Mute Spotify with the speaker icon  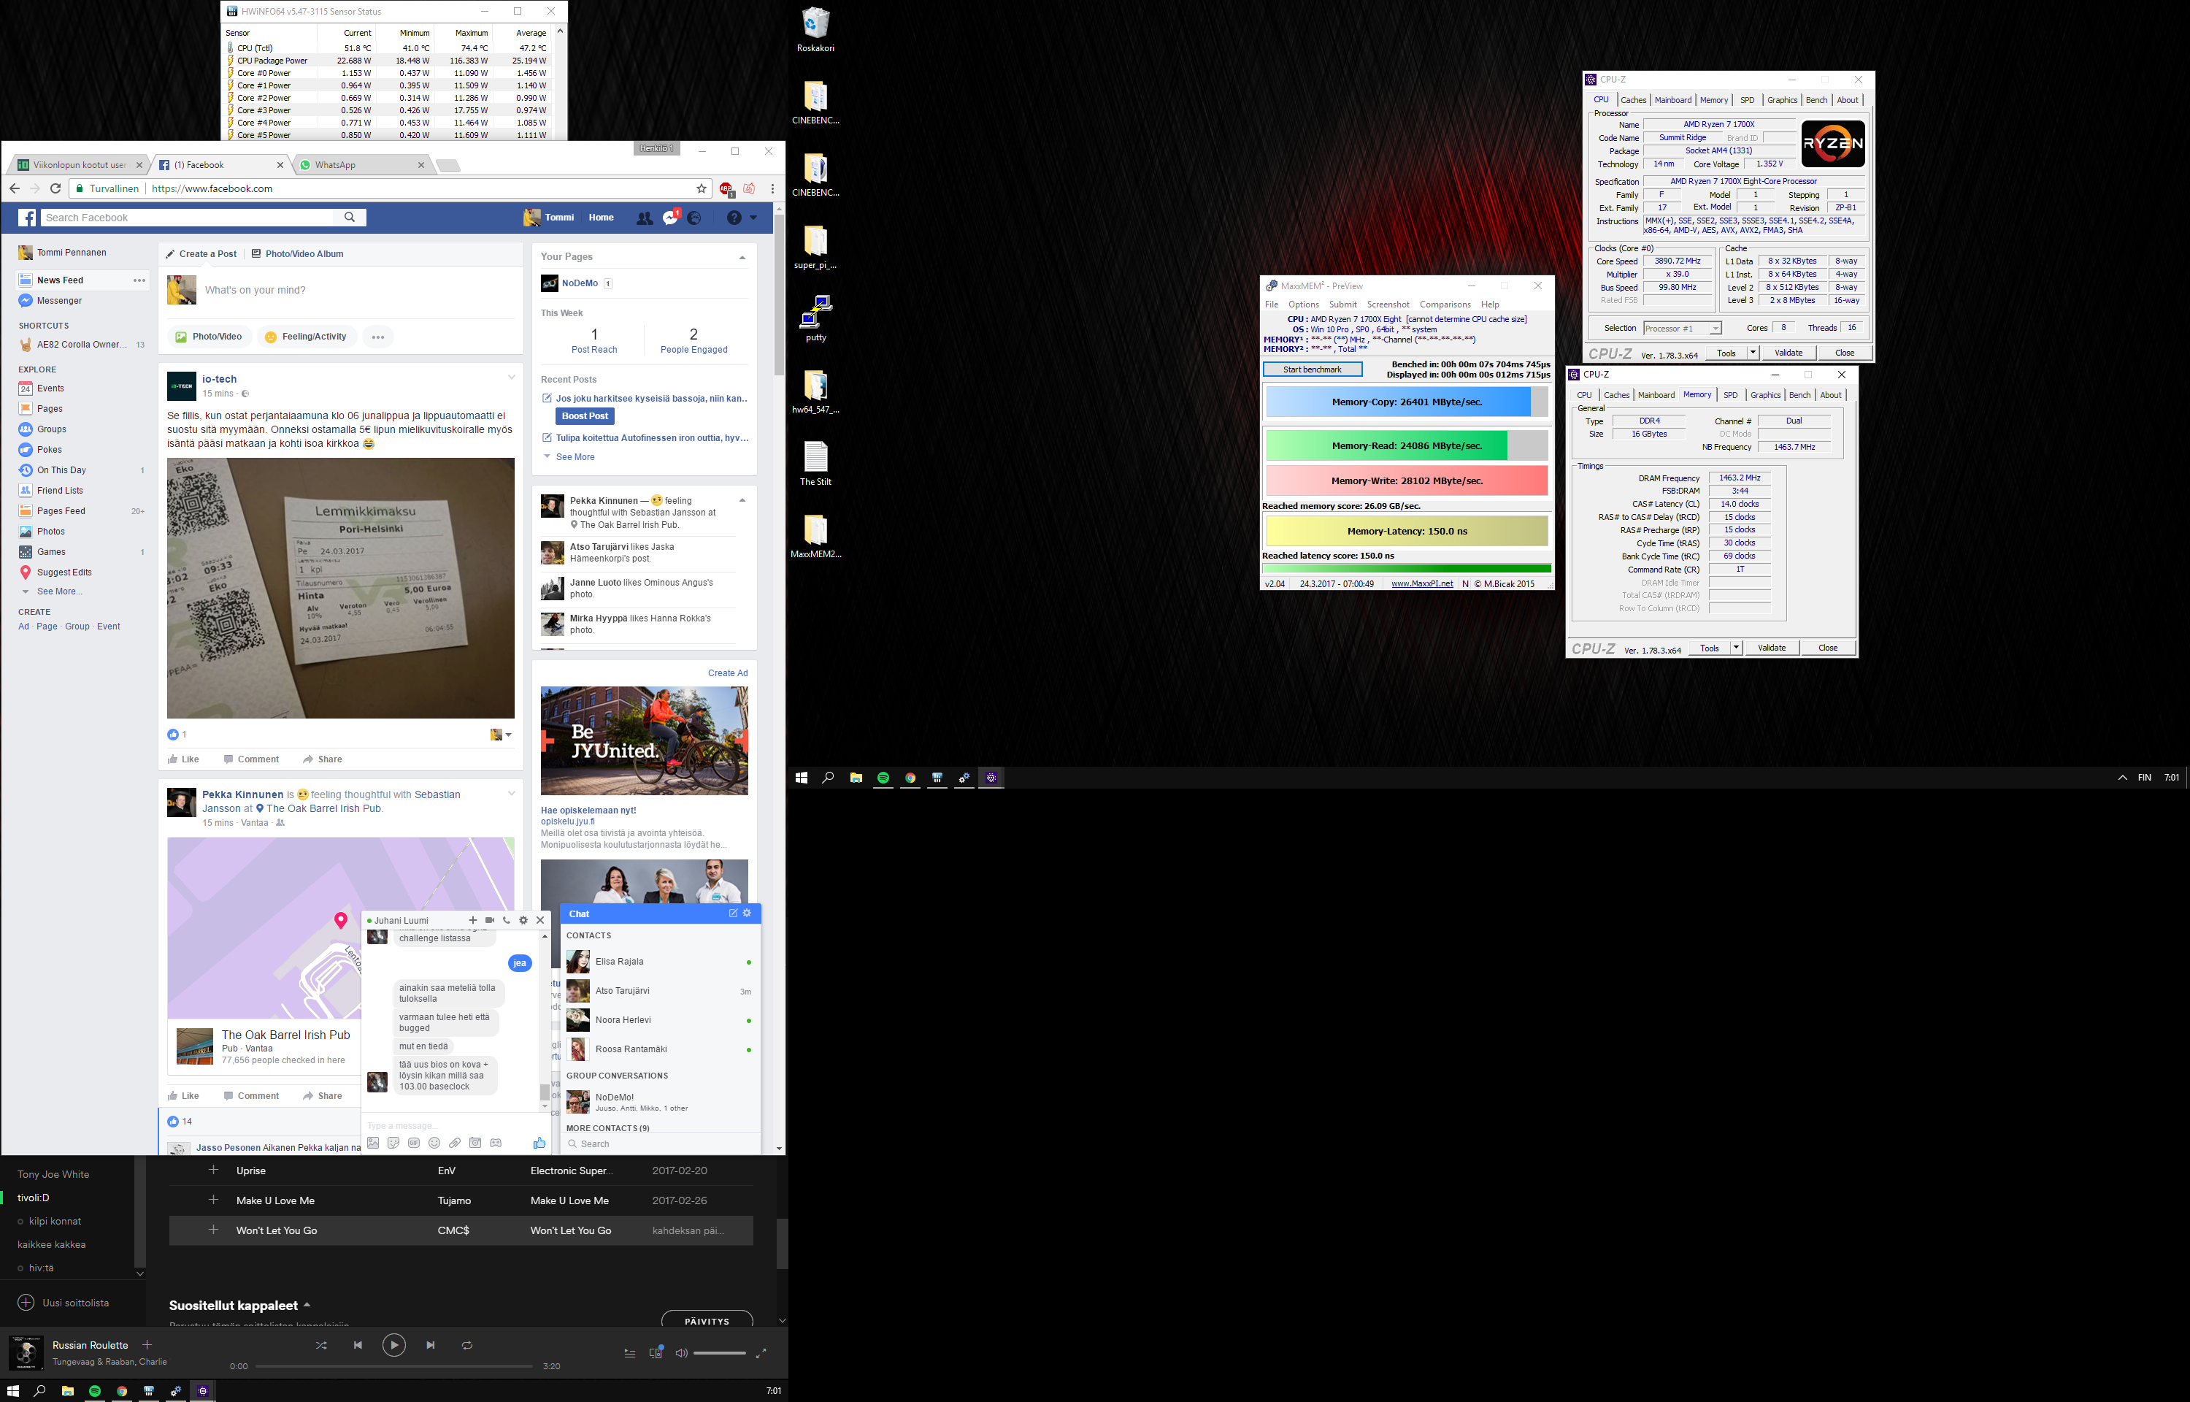click(680, 1353)
